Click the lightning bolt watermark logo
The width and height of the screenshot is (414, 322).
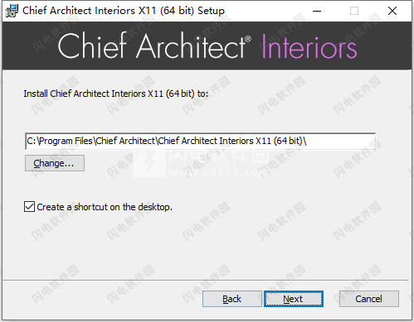149,163
